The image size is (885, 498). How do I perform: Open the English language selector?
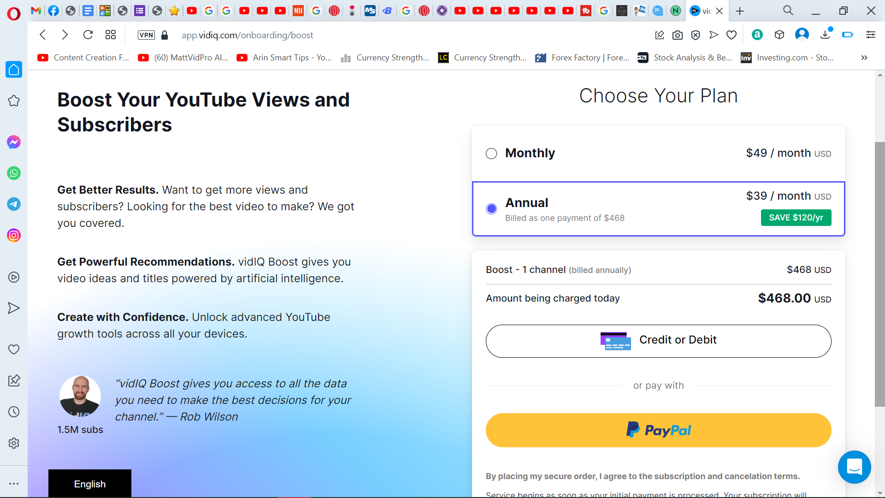[x=90, y=484]
